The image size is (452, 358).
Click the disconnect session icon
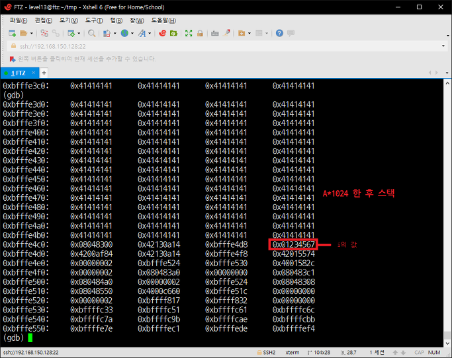click(x=44, y=34)
